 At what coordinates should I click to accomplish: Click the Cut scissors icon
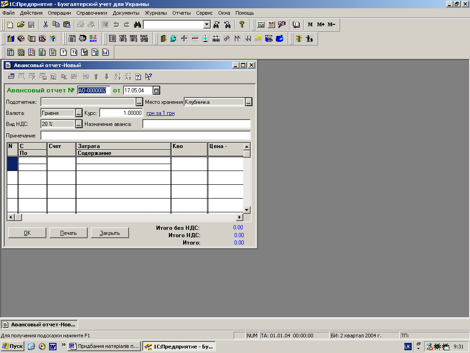coord(45,25)
